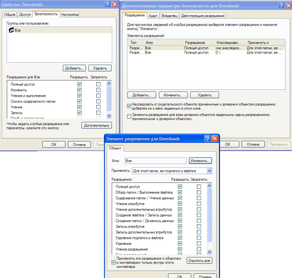Click the Дополнительно button

97,125
